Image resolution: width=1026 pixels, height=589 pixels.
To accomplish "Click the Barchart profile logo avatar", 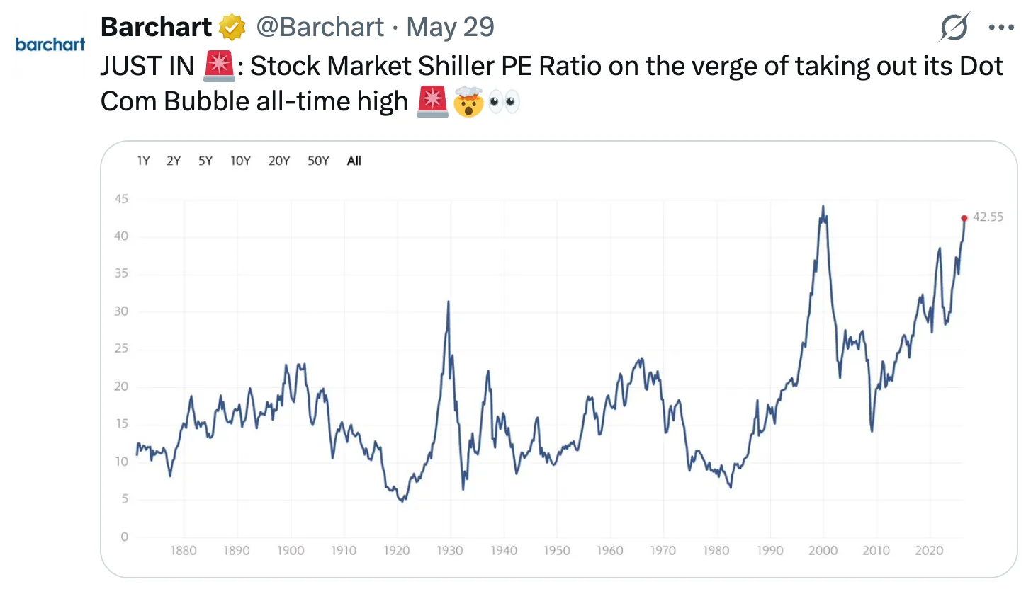I will pos(50,45).
